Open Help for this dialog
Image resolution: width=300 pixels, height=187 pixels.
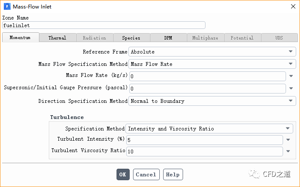coord(172,174)
